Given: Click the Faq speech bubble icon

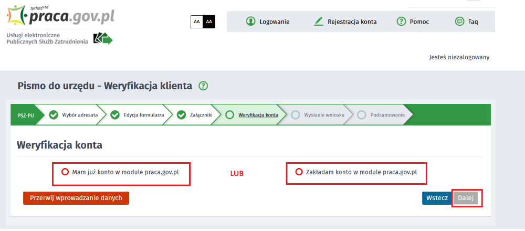Looking at the screenshot, I should coord(459,22).
